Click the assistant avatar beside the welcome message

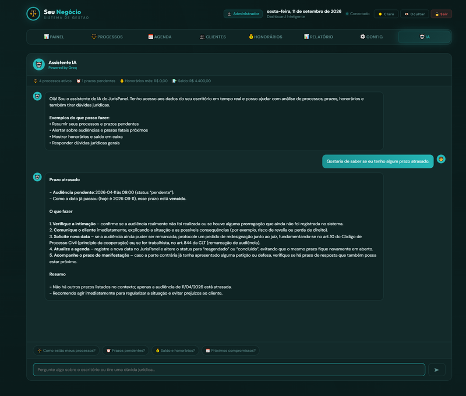tap(37, 96)
